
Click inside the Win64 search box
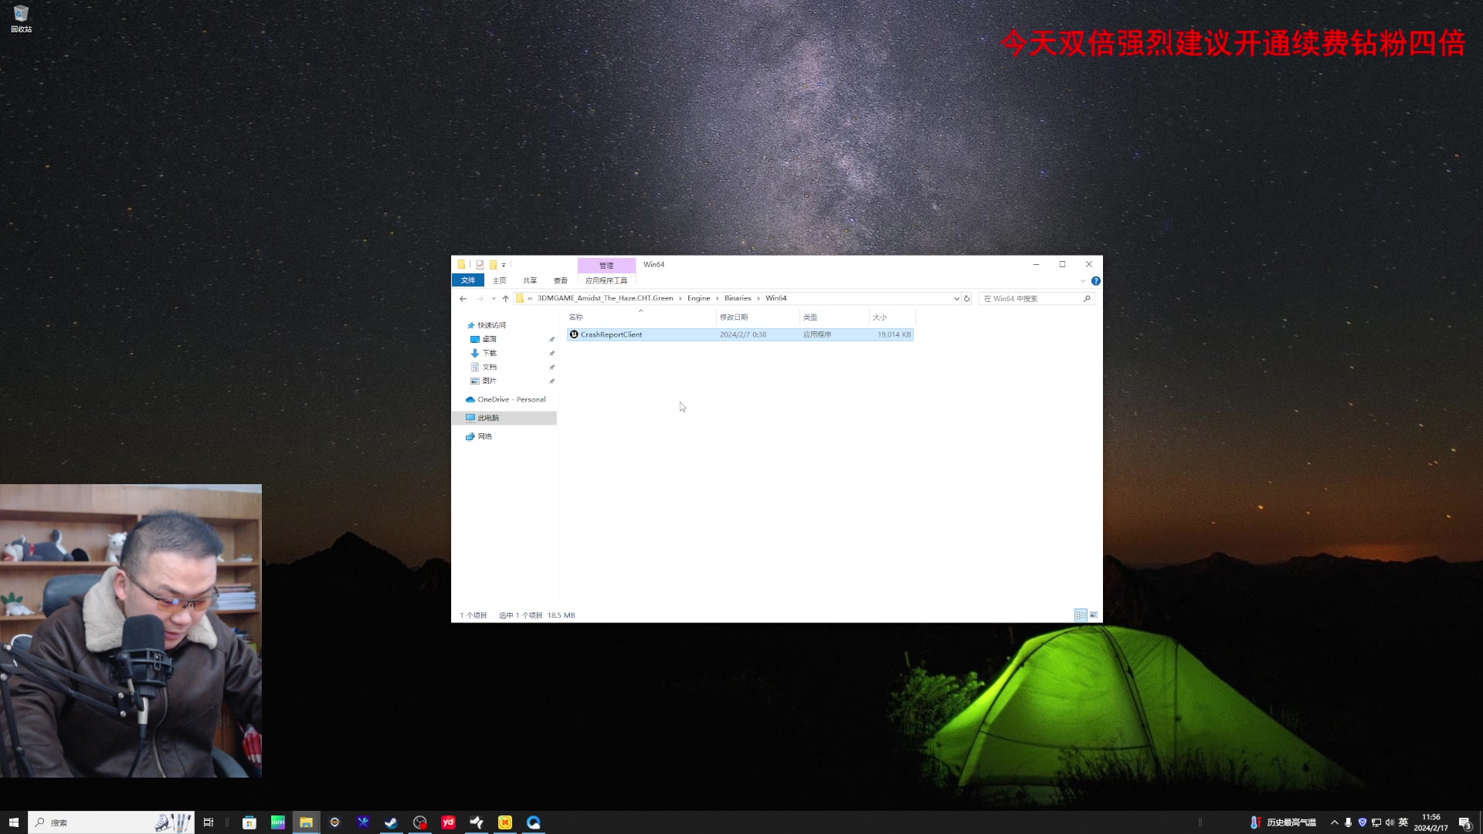1031,298
